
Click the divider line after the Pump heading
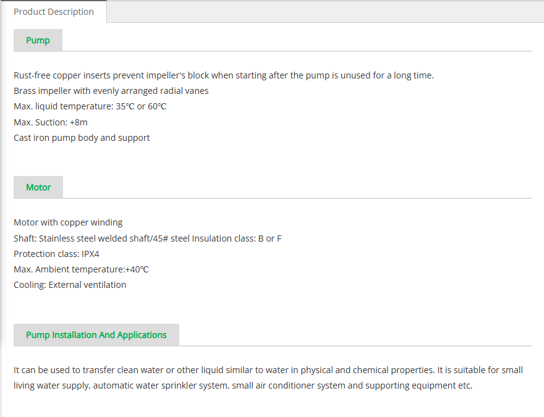(297, 51)
